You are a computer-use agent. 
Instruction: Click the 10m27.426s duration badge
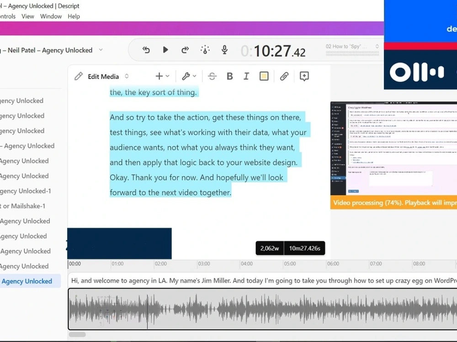pos(304,249)
